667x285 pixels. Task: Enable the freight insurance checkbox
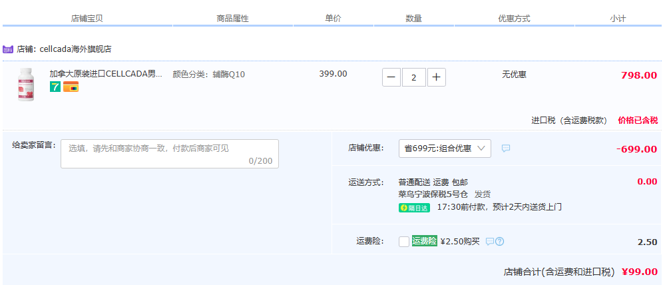pos(404,242)
